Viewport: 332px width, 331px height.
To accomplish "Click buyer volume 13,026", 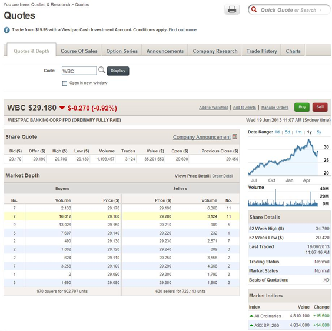I will pyautogui.click(x=65, y=225).
